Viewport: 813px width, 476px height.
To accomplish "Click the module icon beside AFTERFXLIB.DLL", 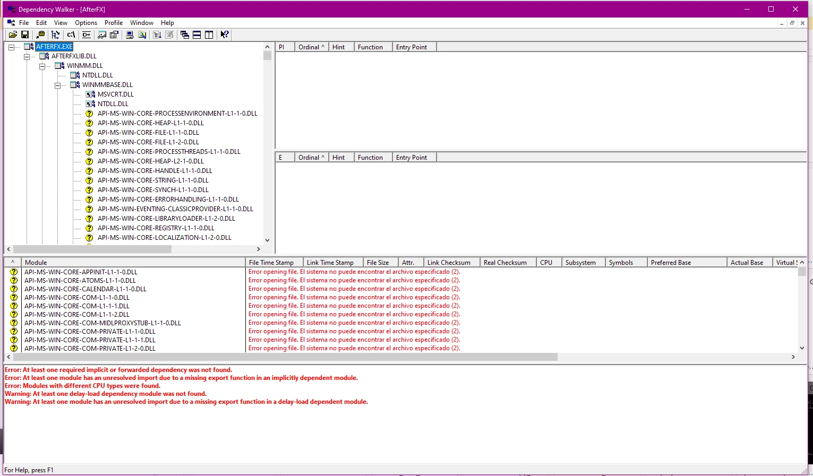I will pyautogui.click(x=44, y=56).
